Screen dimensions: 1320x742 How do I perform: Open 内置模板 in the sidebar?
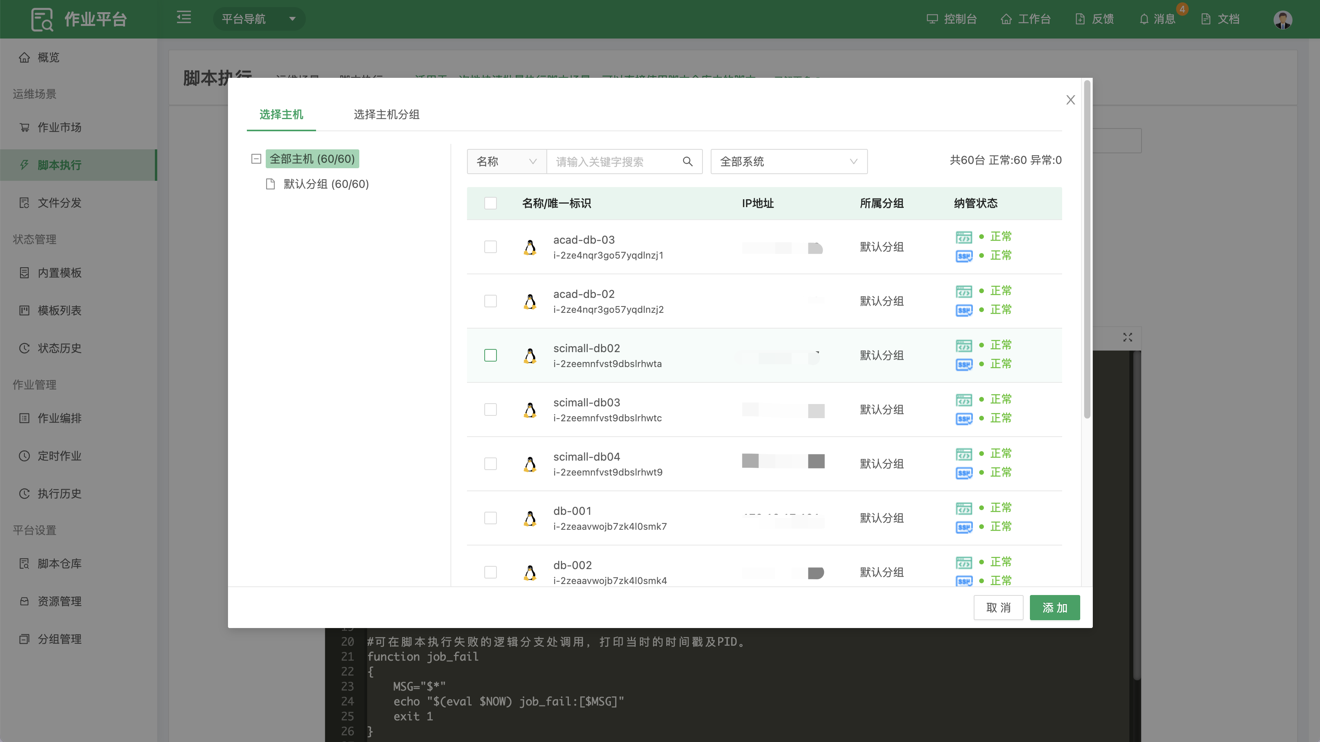[x=78, y=273]
